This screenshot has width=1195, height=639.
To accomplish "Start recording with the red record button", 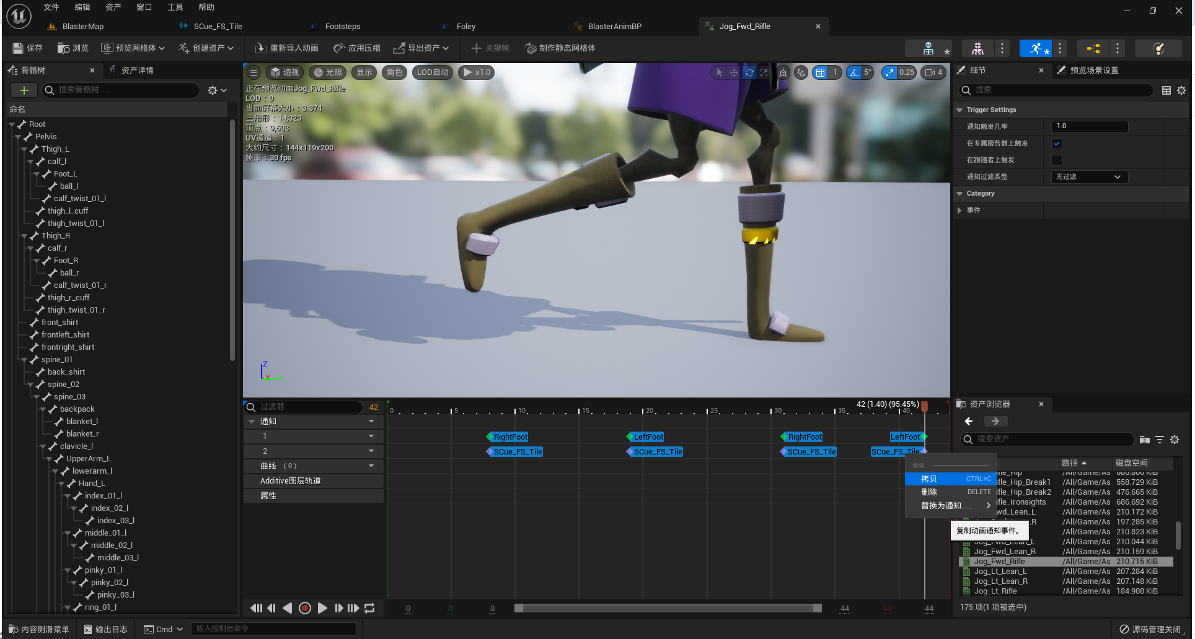I will [x=305, y=608].
